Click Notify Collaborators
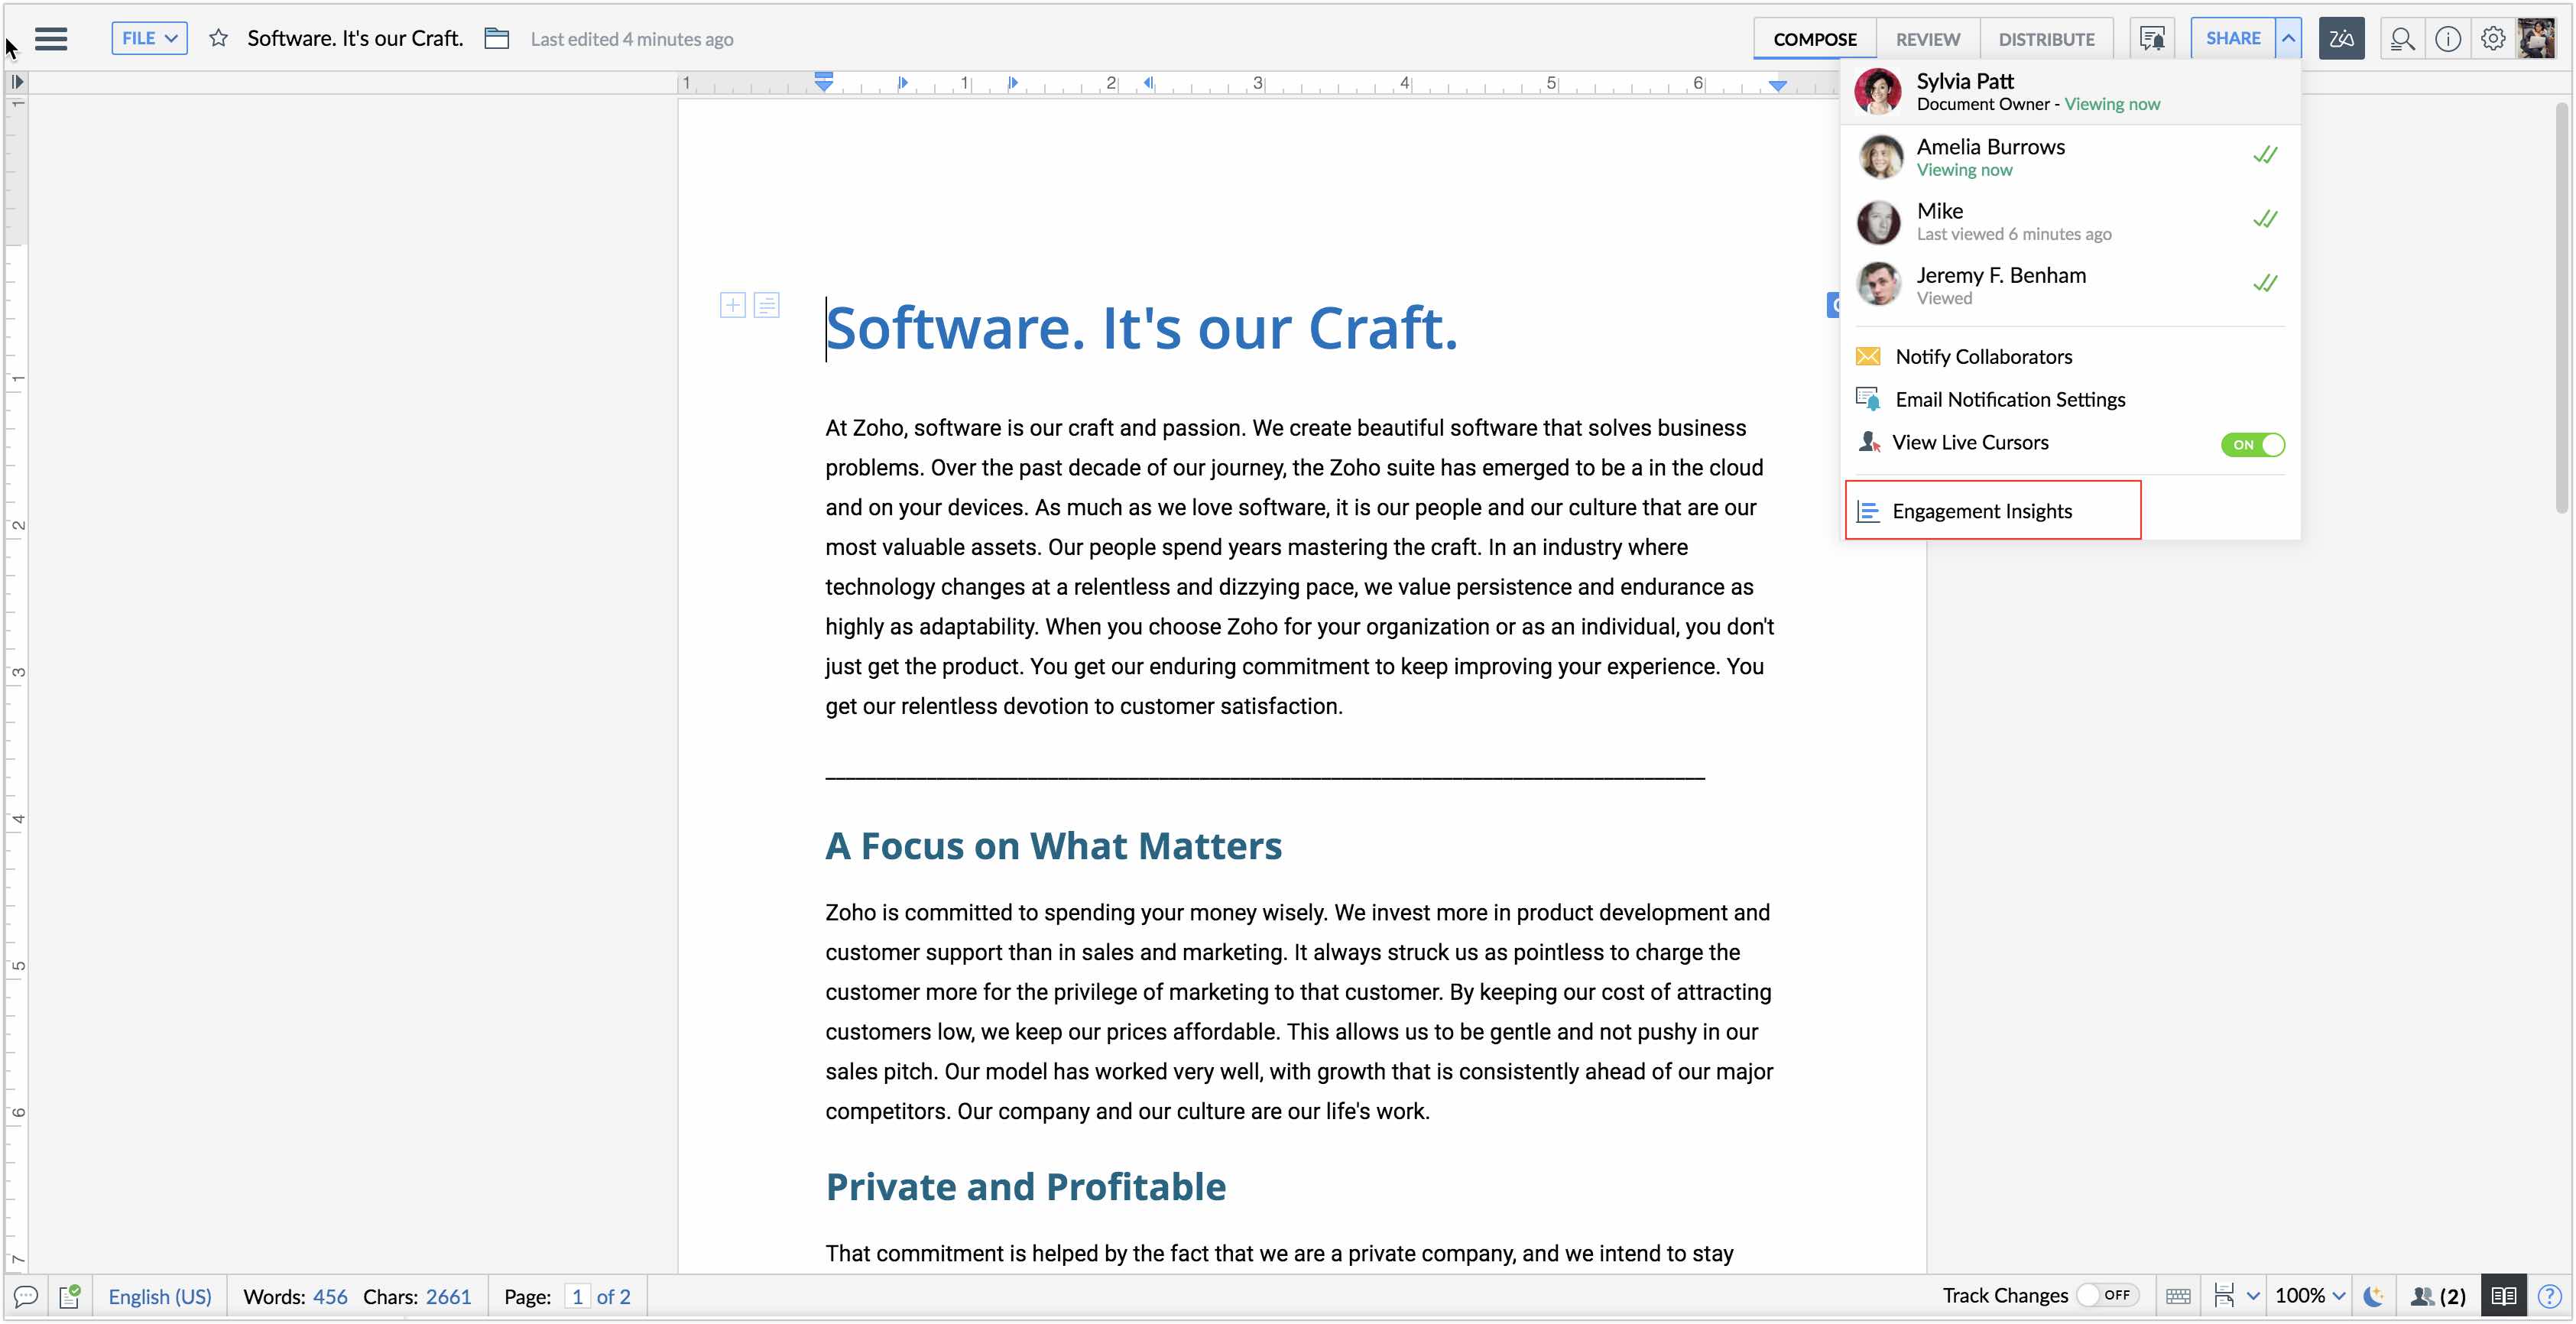Screen dimensions: 2576x1324 pos(1983,357)
